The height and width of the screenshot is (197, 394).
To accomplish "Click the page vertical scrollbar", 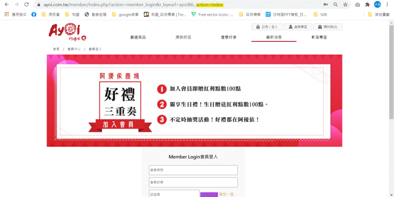I will tap(391, 72).
